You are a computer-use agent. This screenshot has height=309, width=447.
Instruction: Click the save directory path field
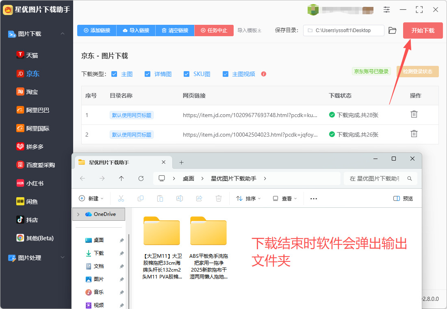coord(344,30)
